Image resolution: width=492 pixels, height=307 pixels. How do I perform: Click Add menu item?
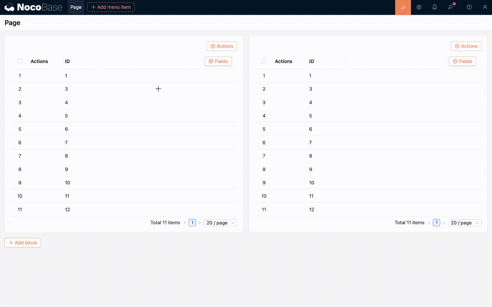point(111,7)
